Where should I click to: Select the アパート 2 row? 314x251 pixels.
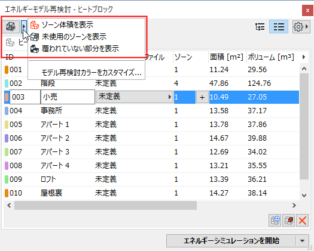pyautogui.click(x=151, y=138)
